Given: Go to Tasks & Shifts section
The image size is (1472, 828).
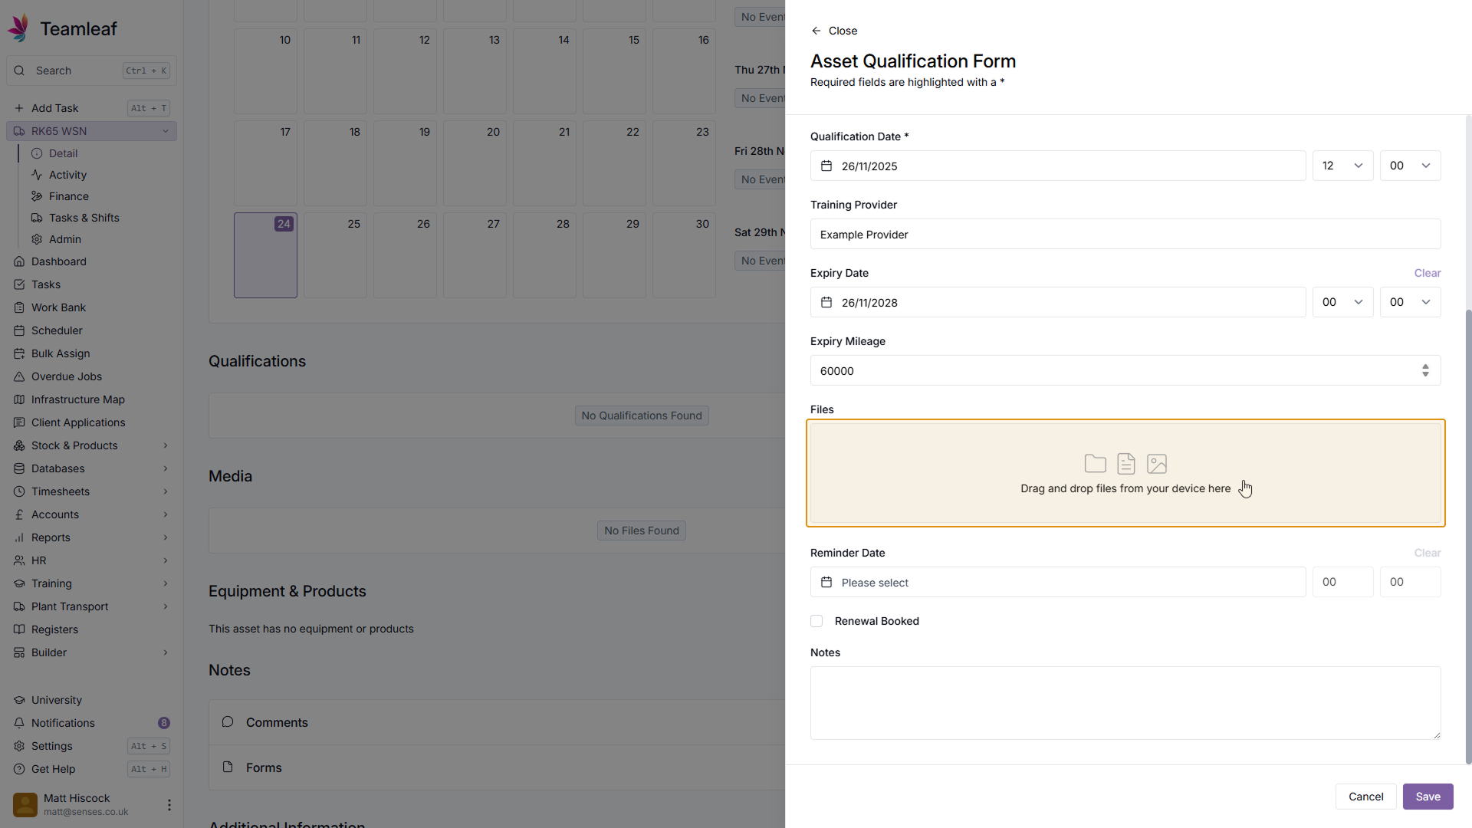Looking at the screenshot, I should (x=84, y=218).
